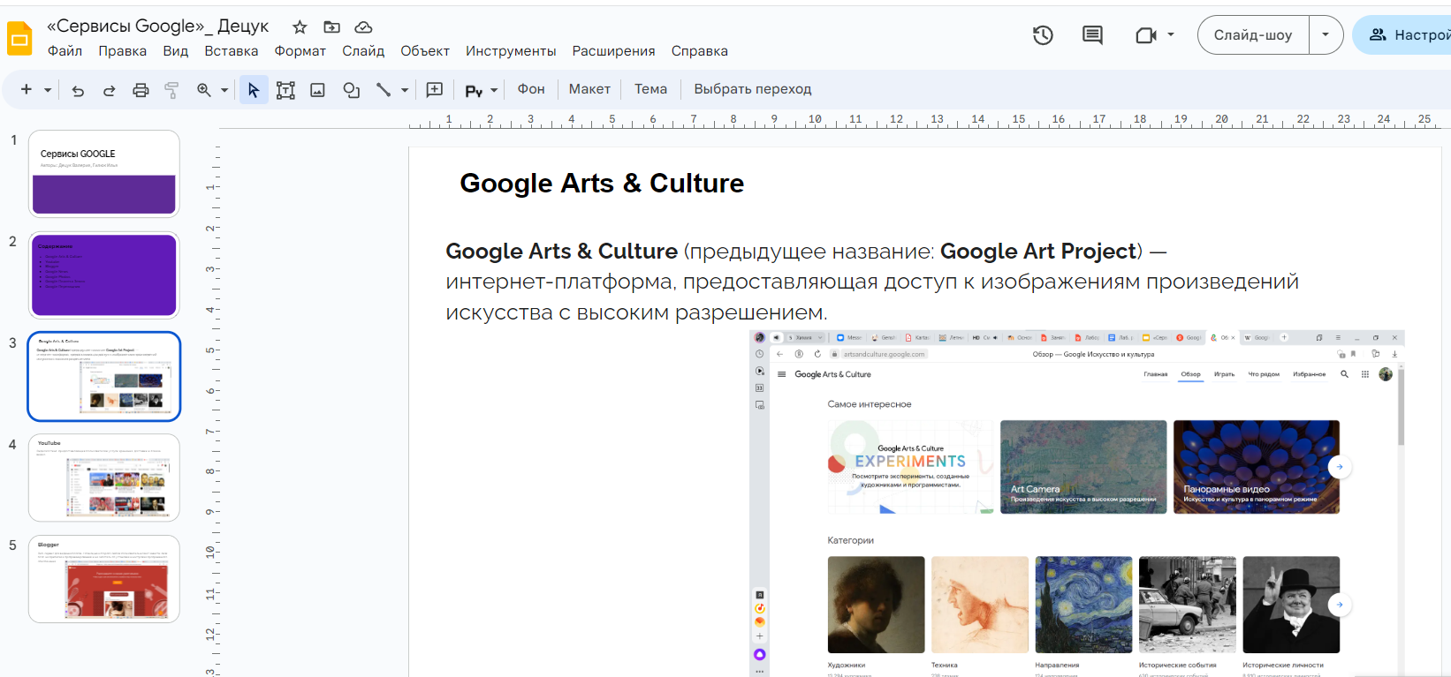Click the Тема theme button
The height and width of the screenshot is (677, 1451).
[650, 89]
